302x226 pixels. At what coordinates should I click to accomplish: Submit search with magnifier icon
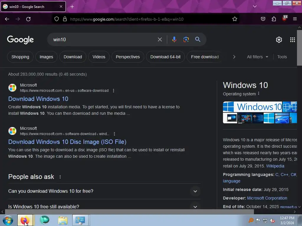198,39
